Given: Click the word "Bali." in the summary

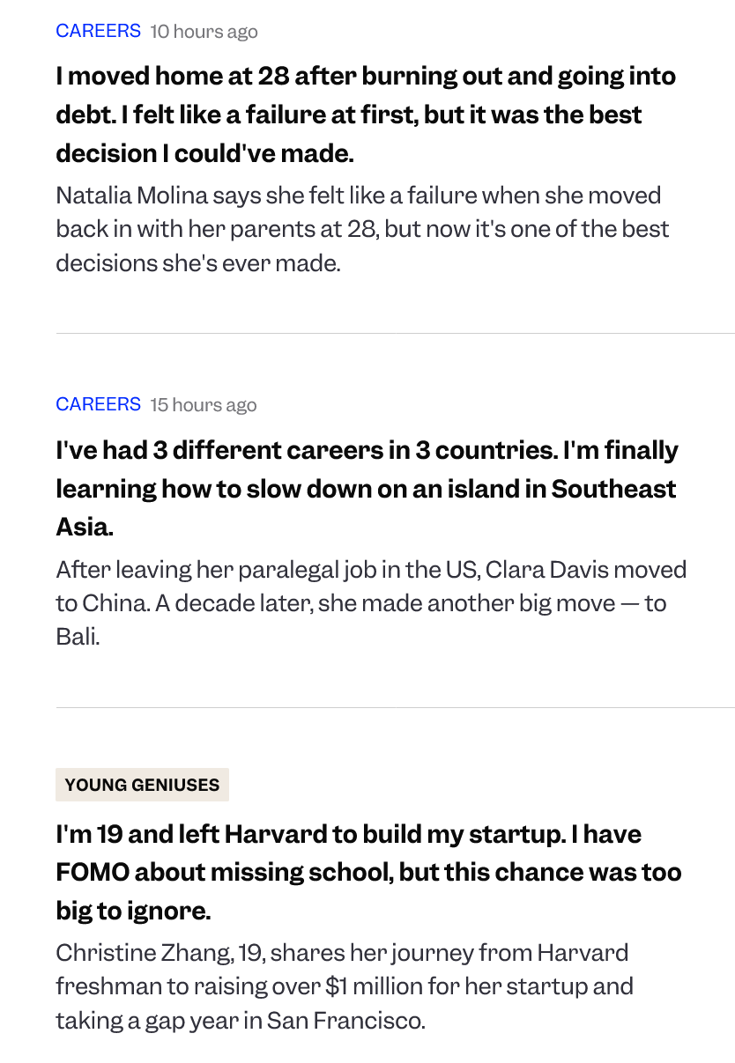Looking at the screenshot, I should pos(78,637).
